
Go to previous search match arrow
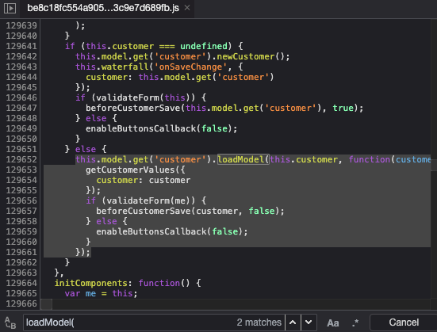(x=293, y=322)
